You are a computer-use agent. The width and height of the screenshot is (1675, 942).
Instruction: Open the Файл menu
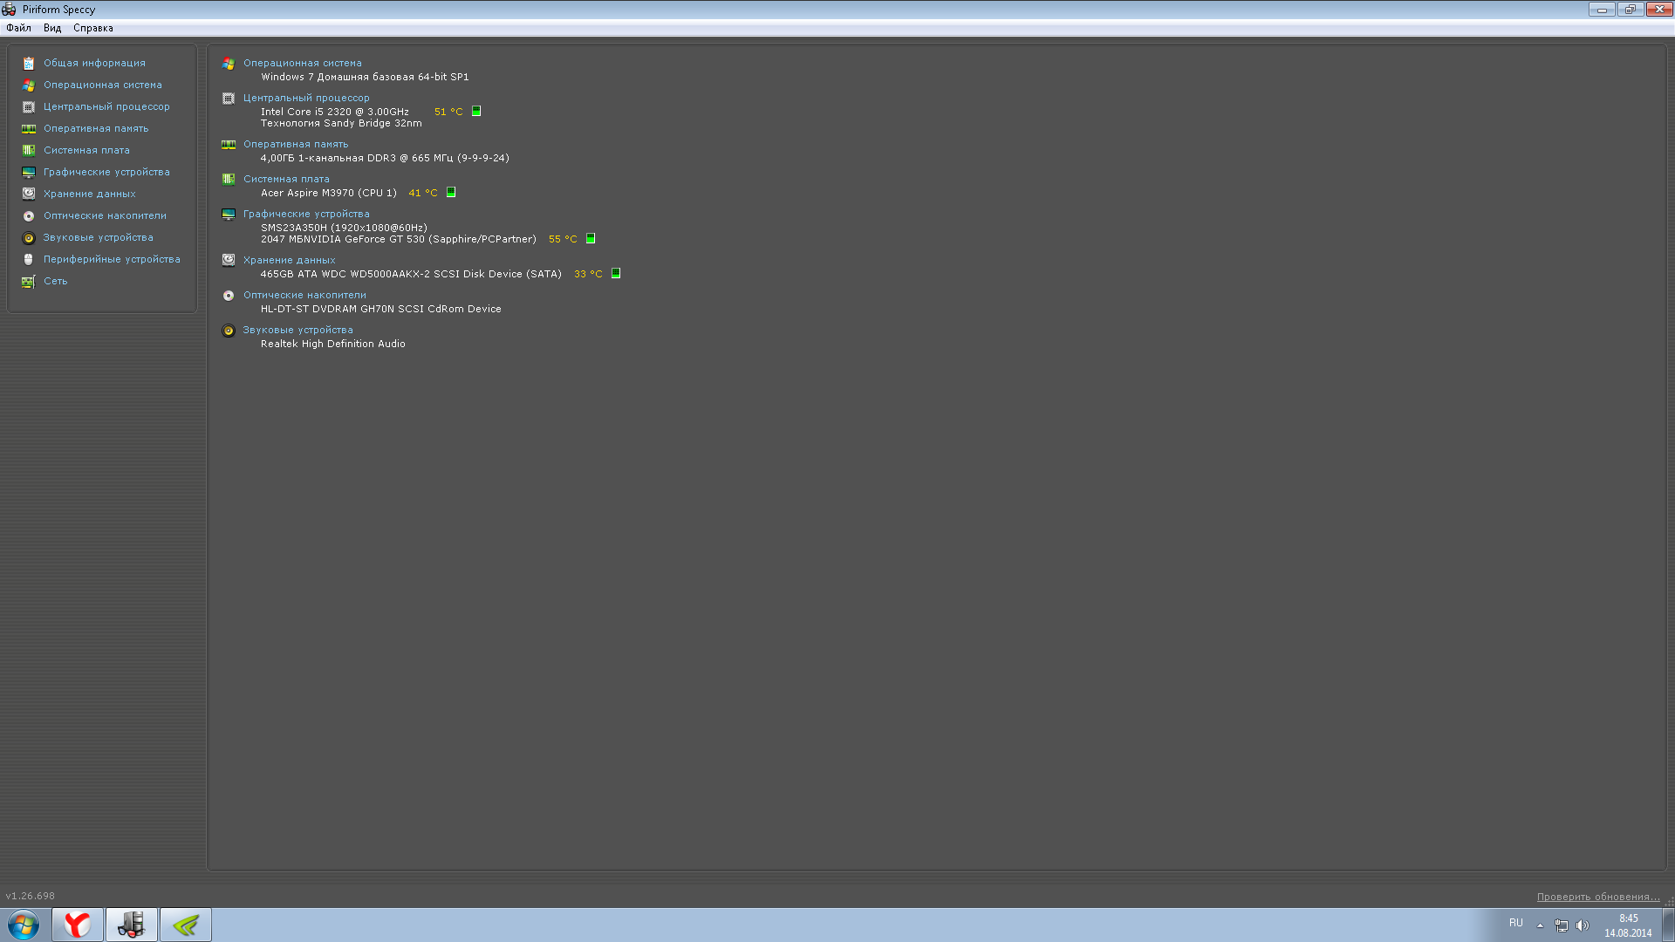pos(18,28)
